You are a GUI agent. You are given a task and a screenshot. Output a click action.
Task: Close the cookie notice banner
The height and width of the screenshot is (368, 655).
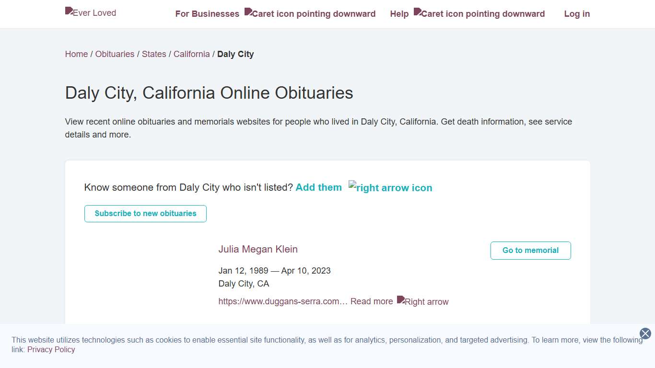click(645, 333)
